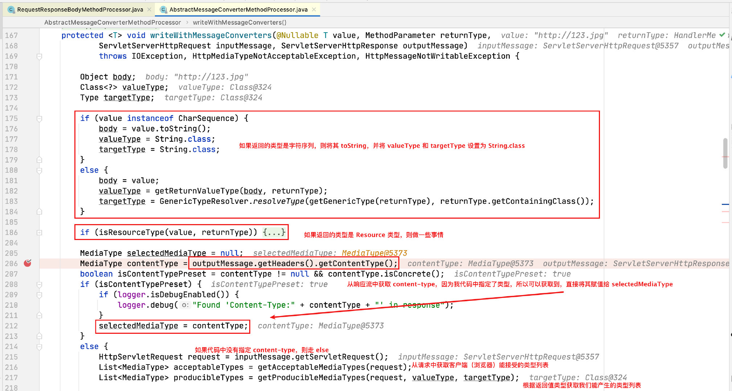Image resolution: width=732 pixels, height=391 pixels.
Task: Click 'selectedMediaType = contentType' assignment line 212
Action: point(173,326)
